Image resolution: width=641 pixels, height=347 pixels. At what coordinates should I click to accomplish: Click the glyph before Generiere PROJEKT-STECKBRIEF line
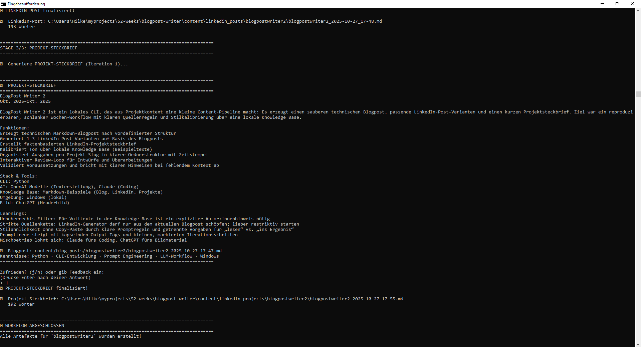point(2,64)
